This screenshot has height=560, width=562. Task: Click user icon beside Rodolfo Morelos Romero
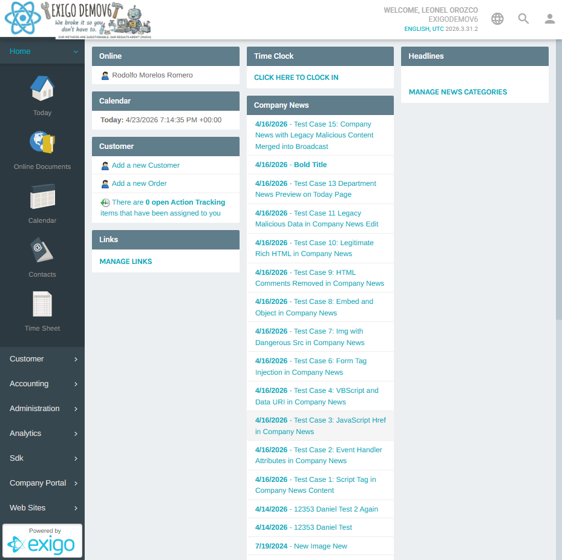pos(105,76)
